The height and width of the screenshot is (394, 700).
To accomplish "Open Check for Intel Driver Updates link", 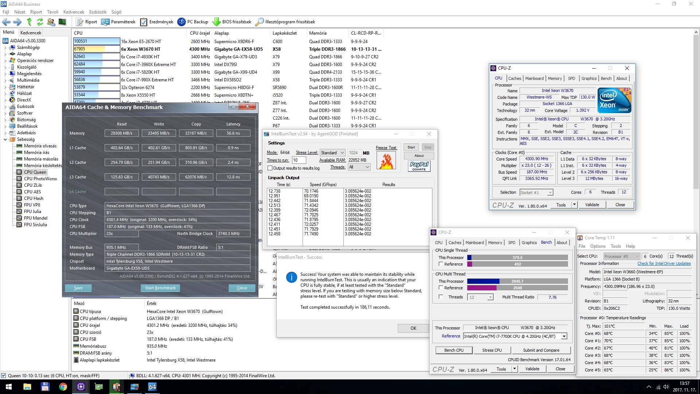I will point(664,263).
